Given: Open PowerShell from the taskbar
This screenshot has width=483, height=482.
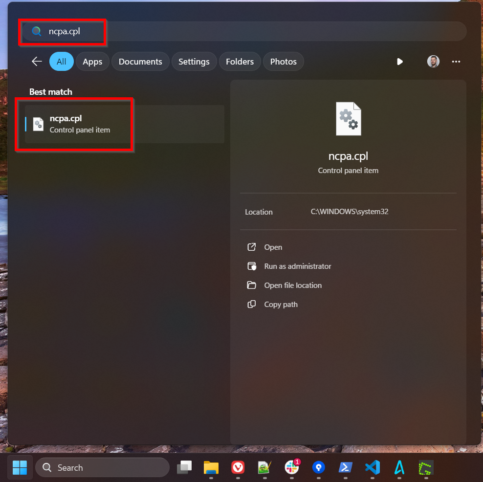Looking at the screenshot, I should 345,467.
